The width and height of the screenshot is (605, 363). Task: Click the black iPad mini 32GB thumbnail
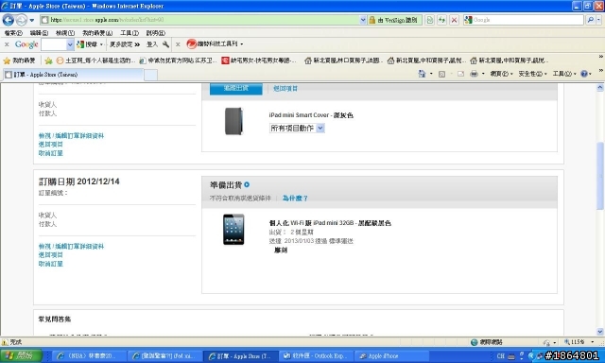tap(233, 230)
